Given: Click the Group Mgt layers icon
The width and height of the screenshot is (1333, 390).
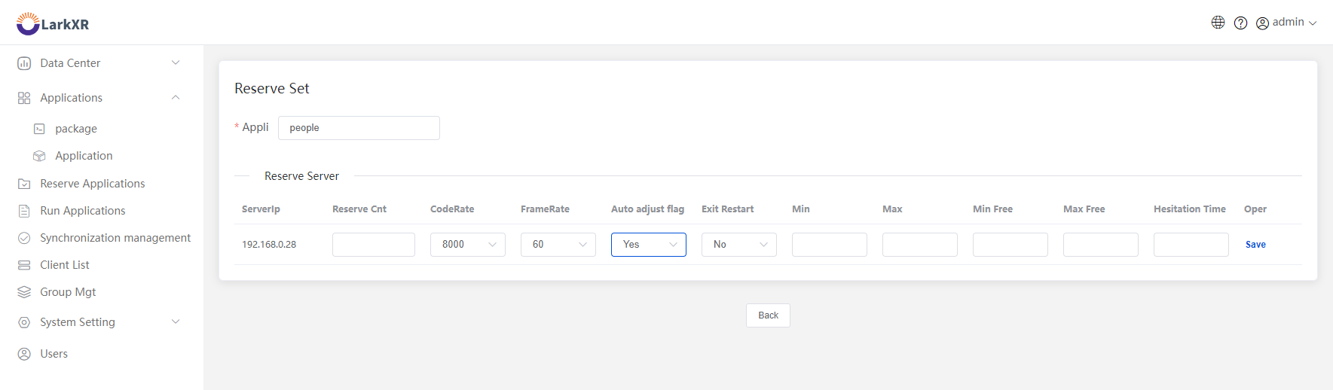Looking at the screenshot, I should coord(24,292).
